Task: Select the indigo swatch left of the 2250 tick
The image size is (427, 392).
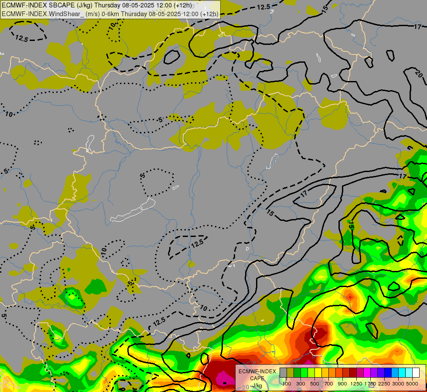Action: pyautogui.click(x=381, y=372)
